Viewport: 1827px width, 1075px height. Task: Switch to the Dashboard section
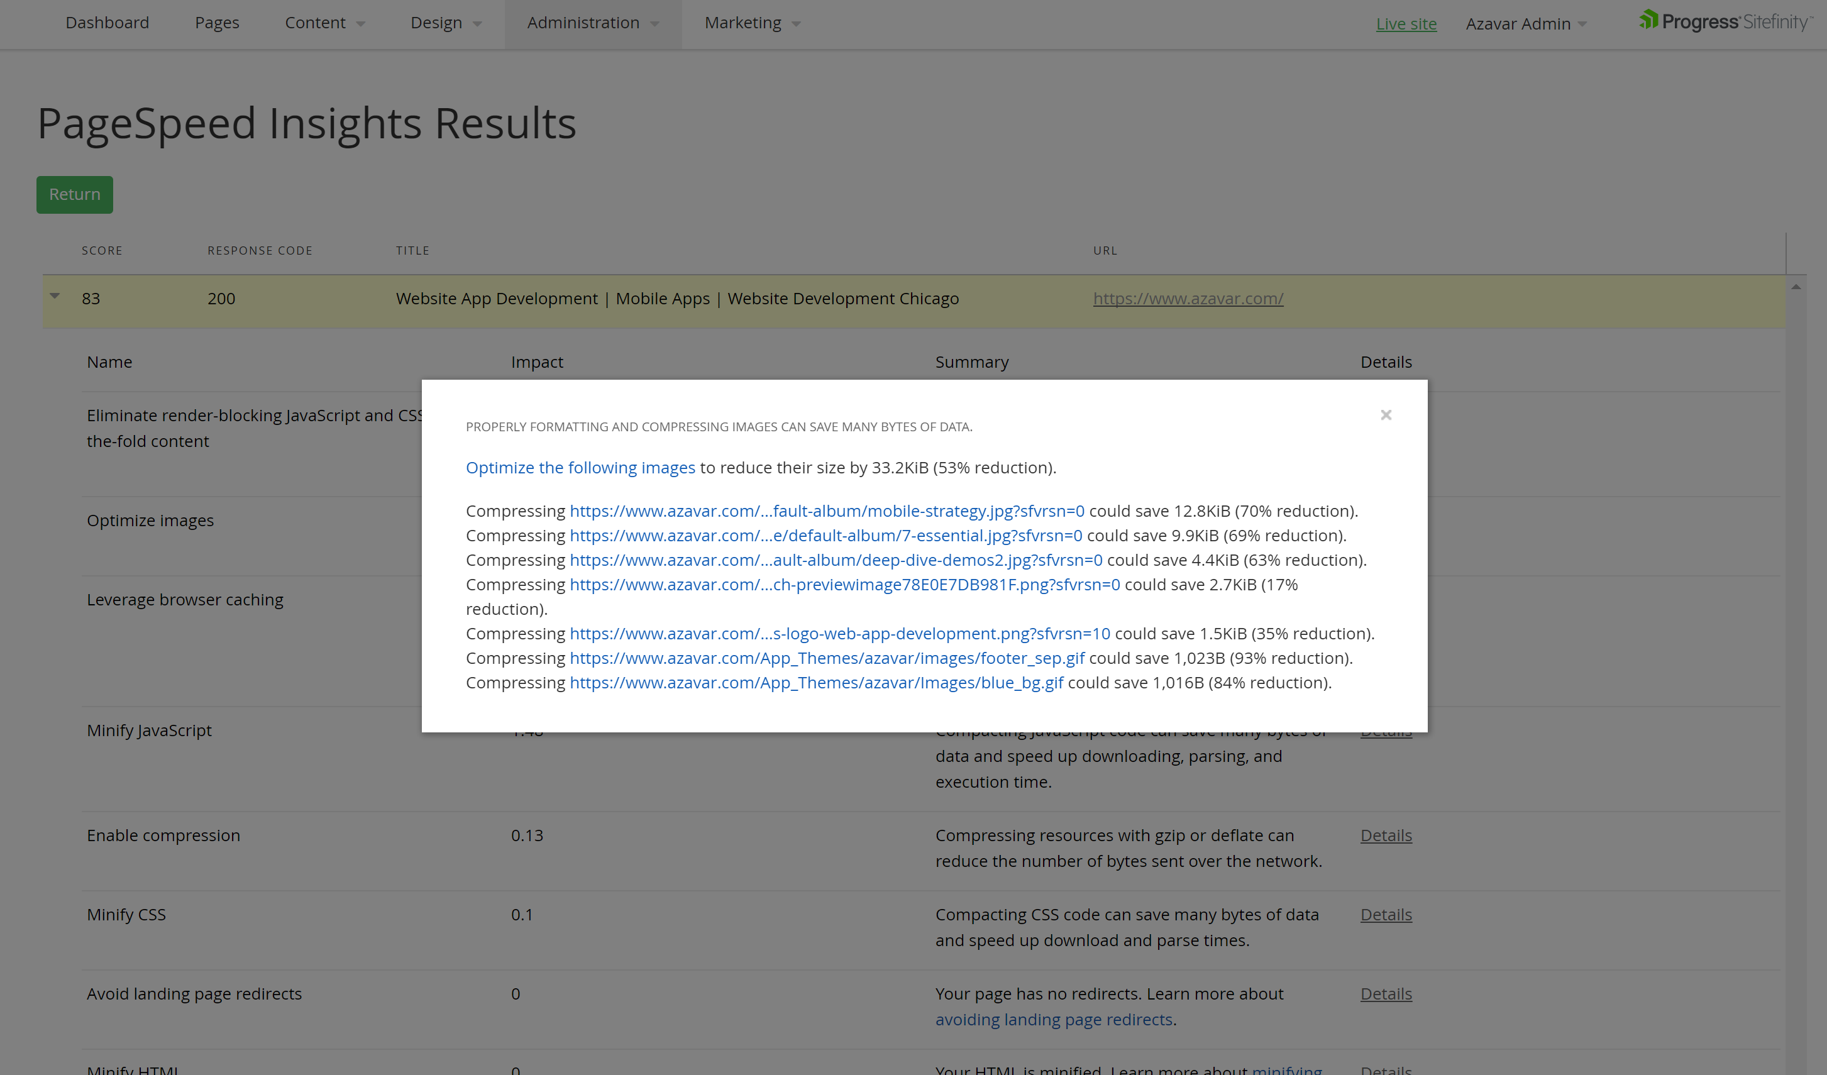(107, 23)
